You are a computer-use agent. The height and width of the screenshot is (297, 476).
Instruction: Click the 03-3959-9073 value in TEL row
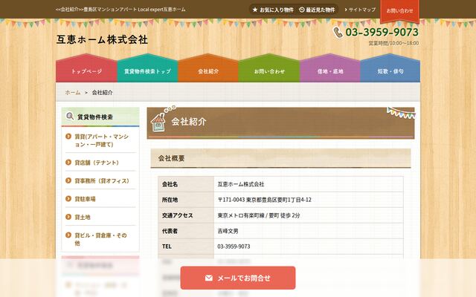[234, 247]
